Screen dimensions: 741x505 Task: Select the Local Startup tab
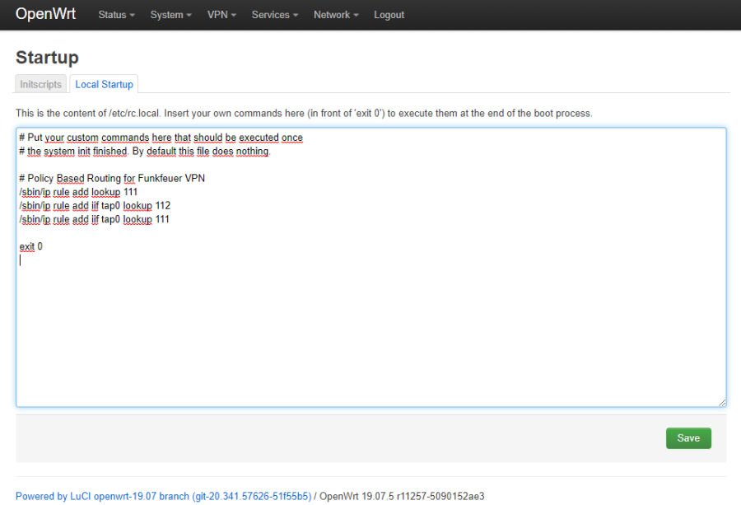tap(104, 84)
